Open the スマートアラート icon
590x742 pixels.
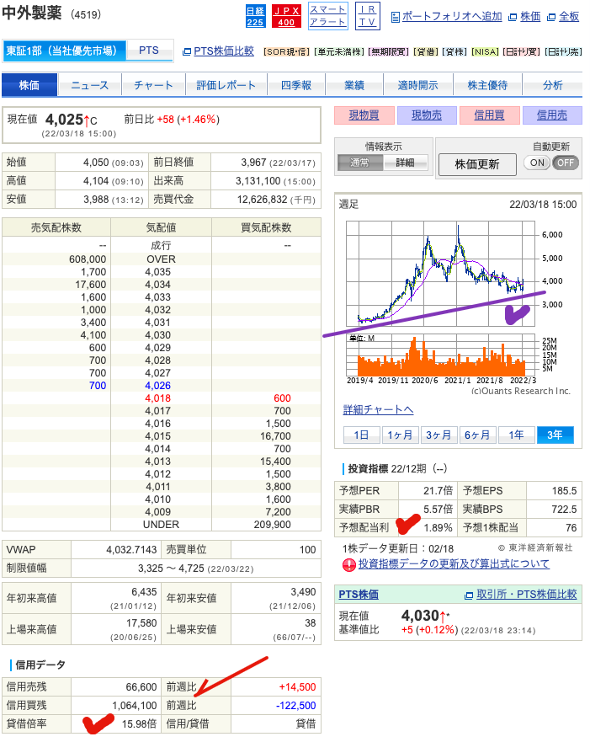327,16
